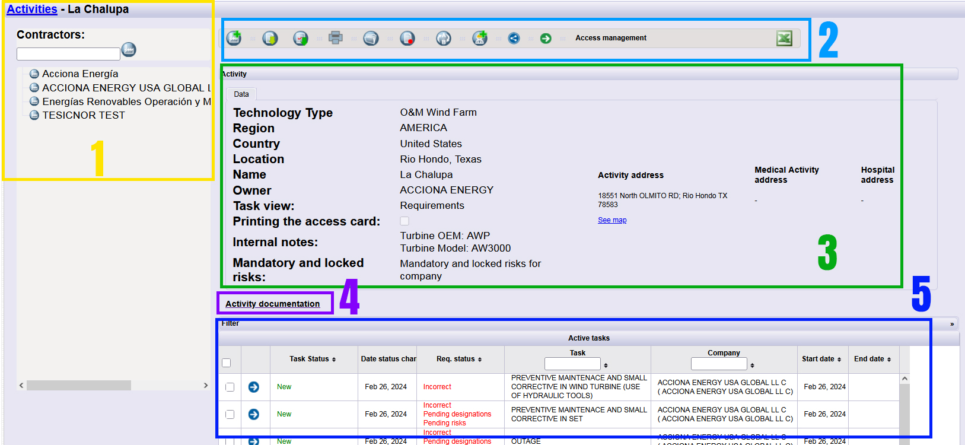Click the document download icon with green arrow

point(270,39)
